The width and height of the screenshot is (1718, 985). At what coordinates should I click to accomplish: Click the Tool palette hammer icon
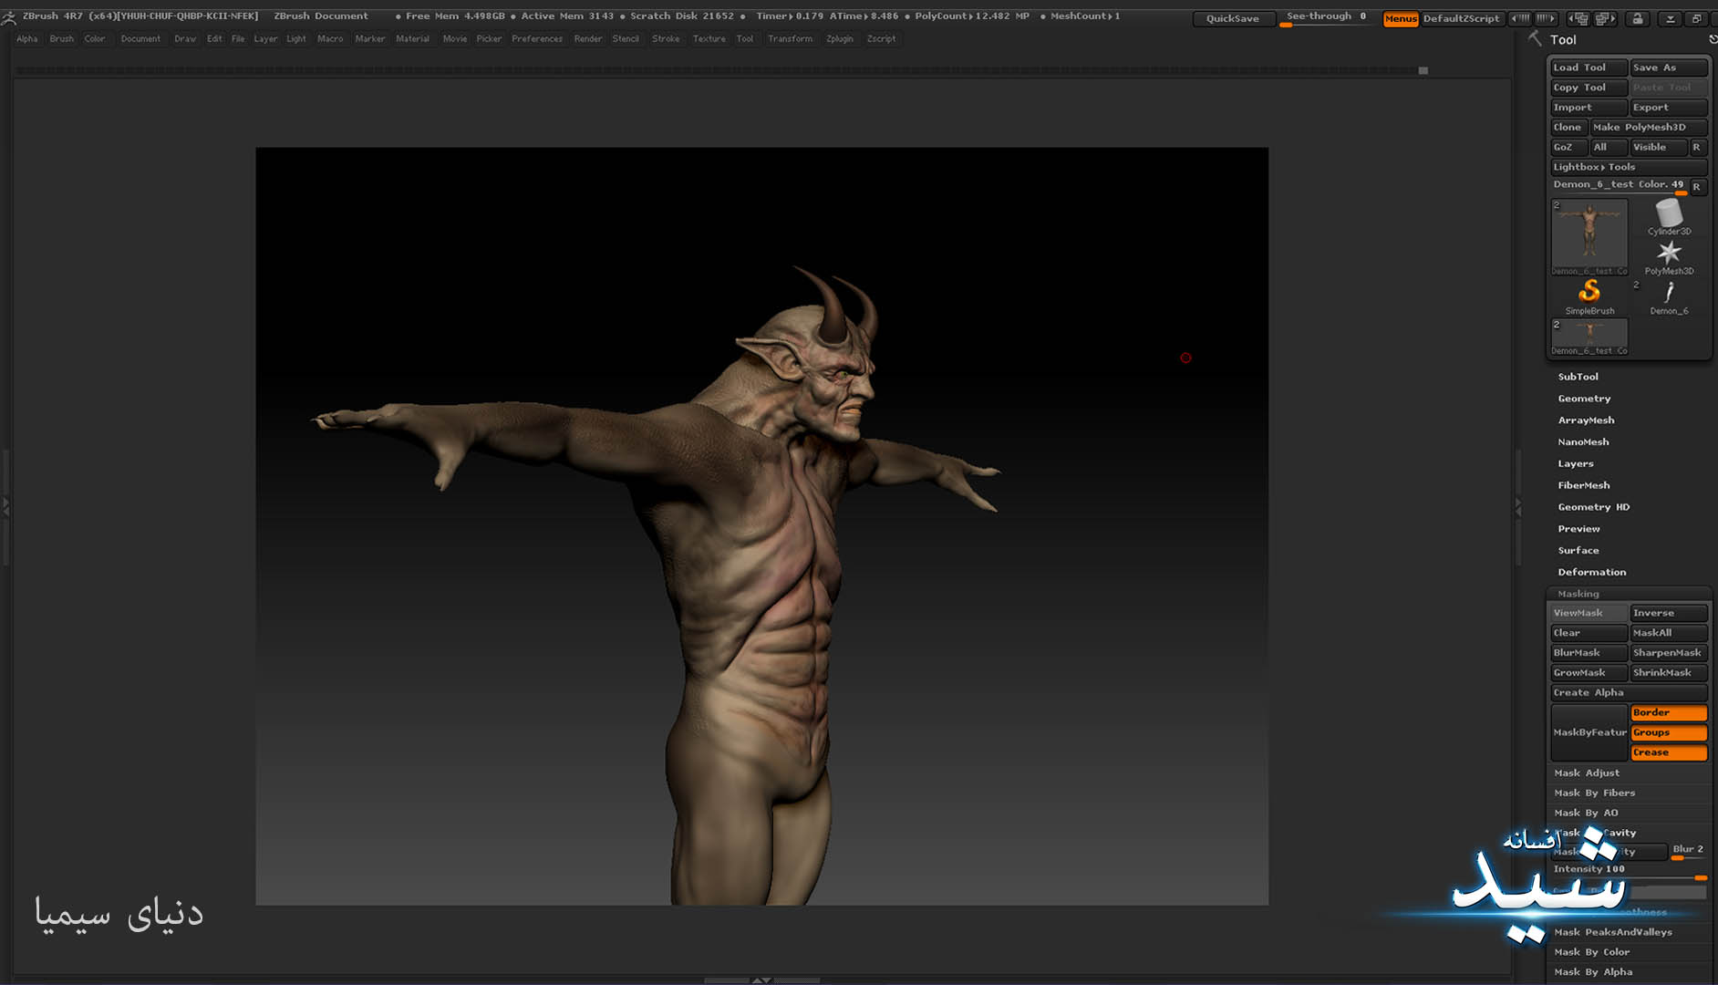click(1535, 38)
